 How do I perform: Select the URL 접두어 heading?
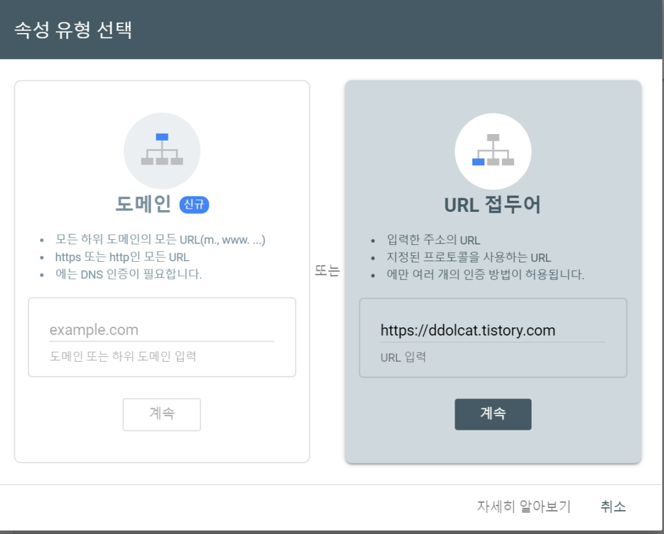493,205
